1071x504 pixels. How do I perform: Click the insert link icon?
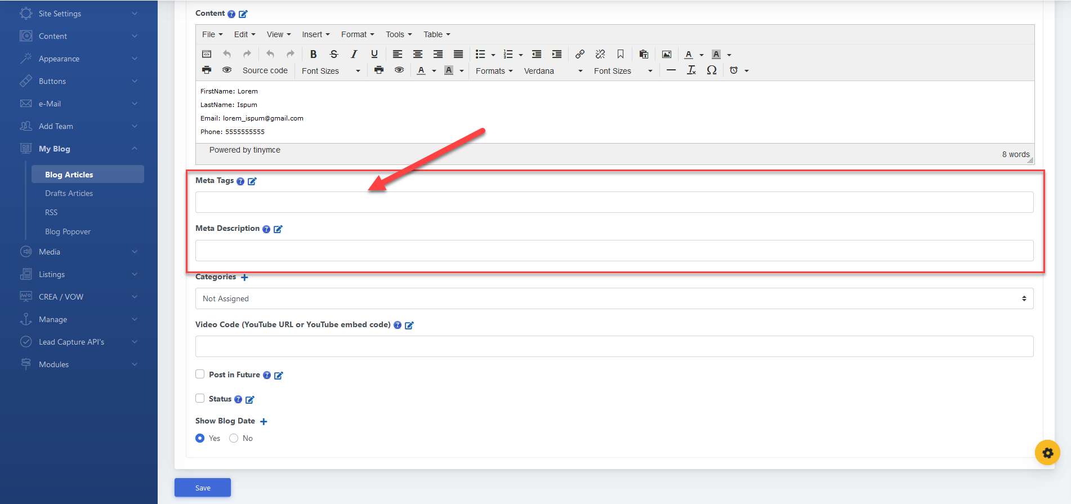[x=579, y=54]
